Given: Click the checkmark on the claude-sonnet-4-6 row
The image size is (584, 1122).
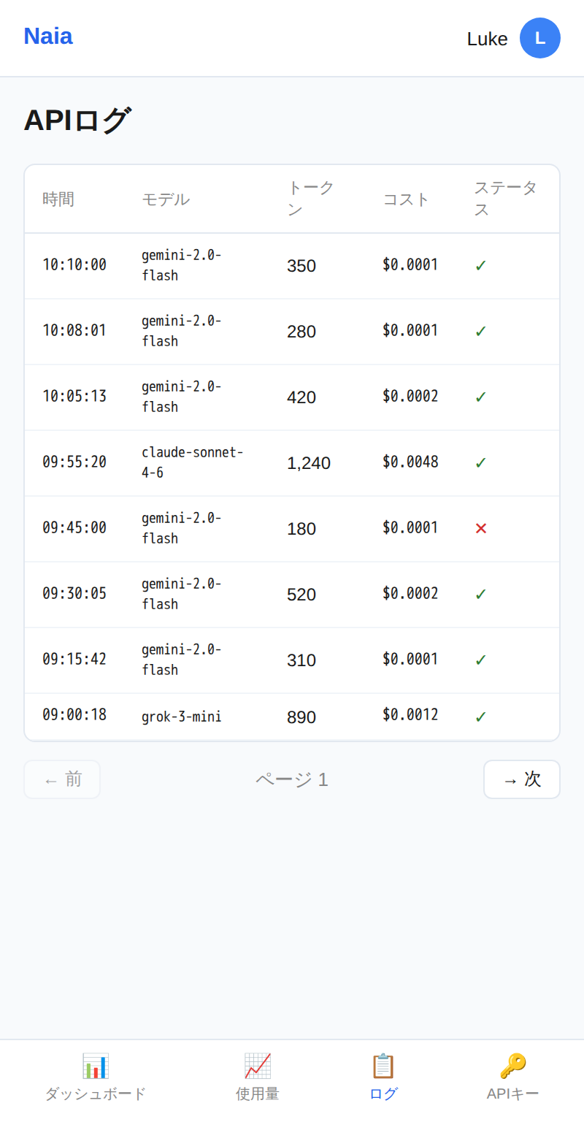Looking at the screenshot, I should point(480,462).
